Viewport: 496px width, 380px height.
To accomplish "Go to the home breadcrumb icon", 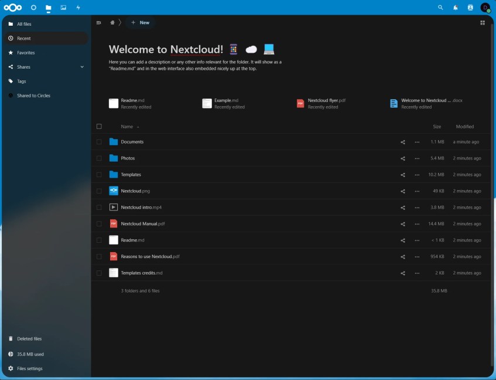I will [x=112, y=22].
